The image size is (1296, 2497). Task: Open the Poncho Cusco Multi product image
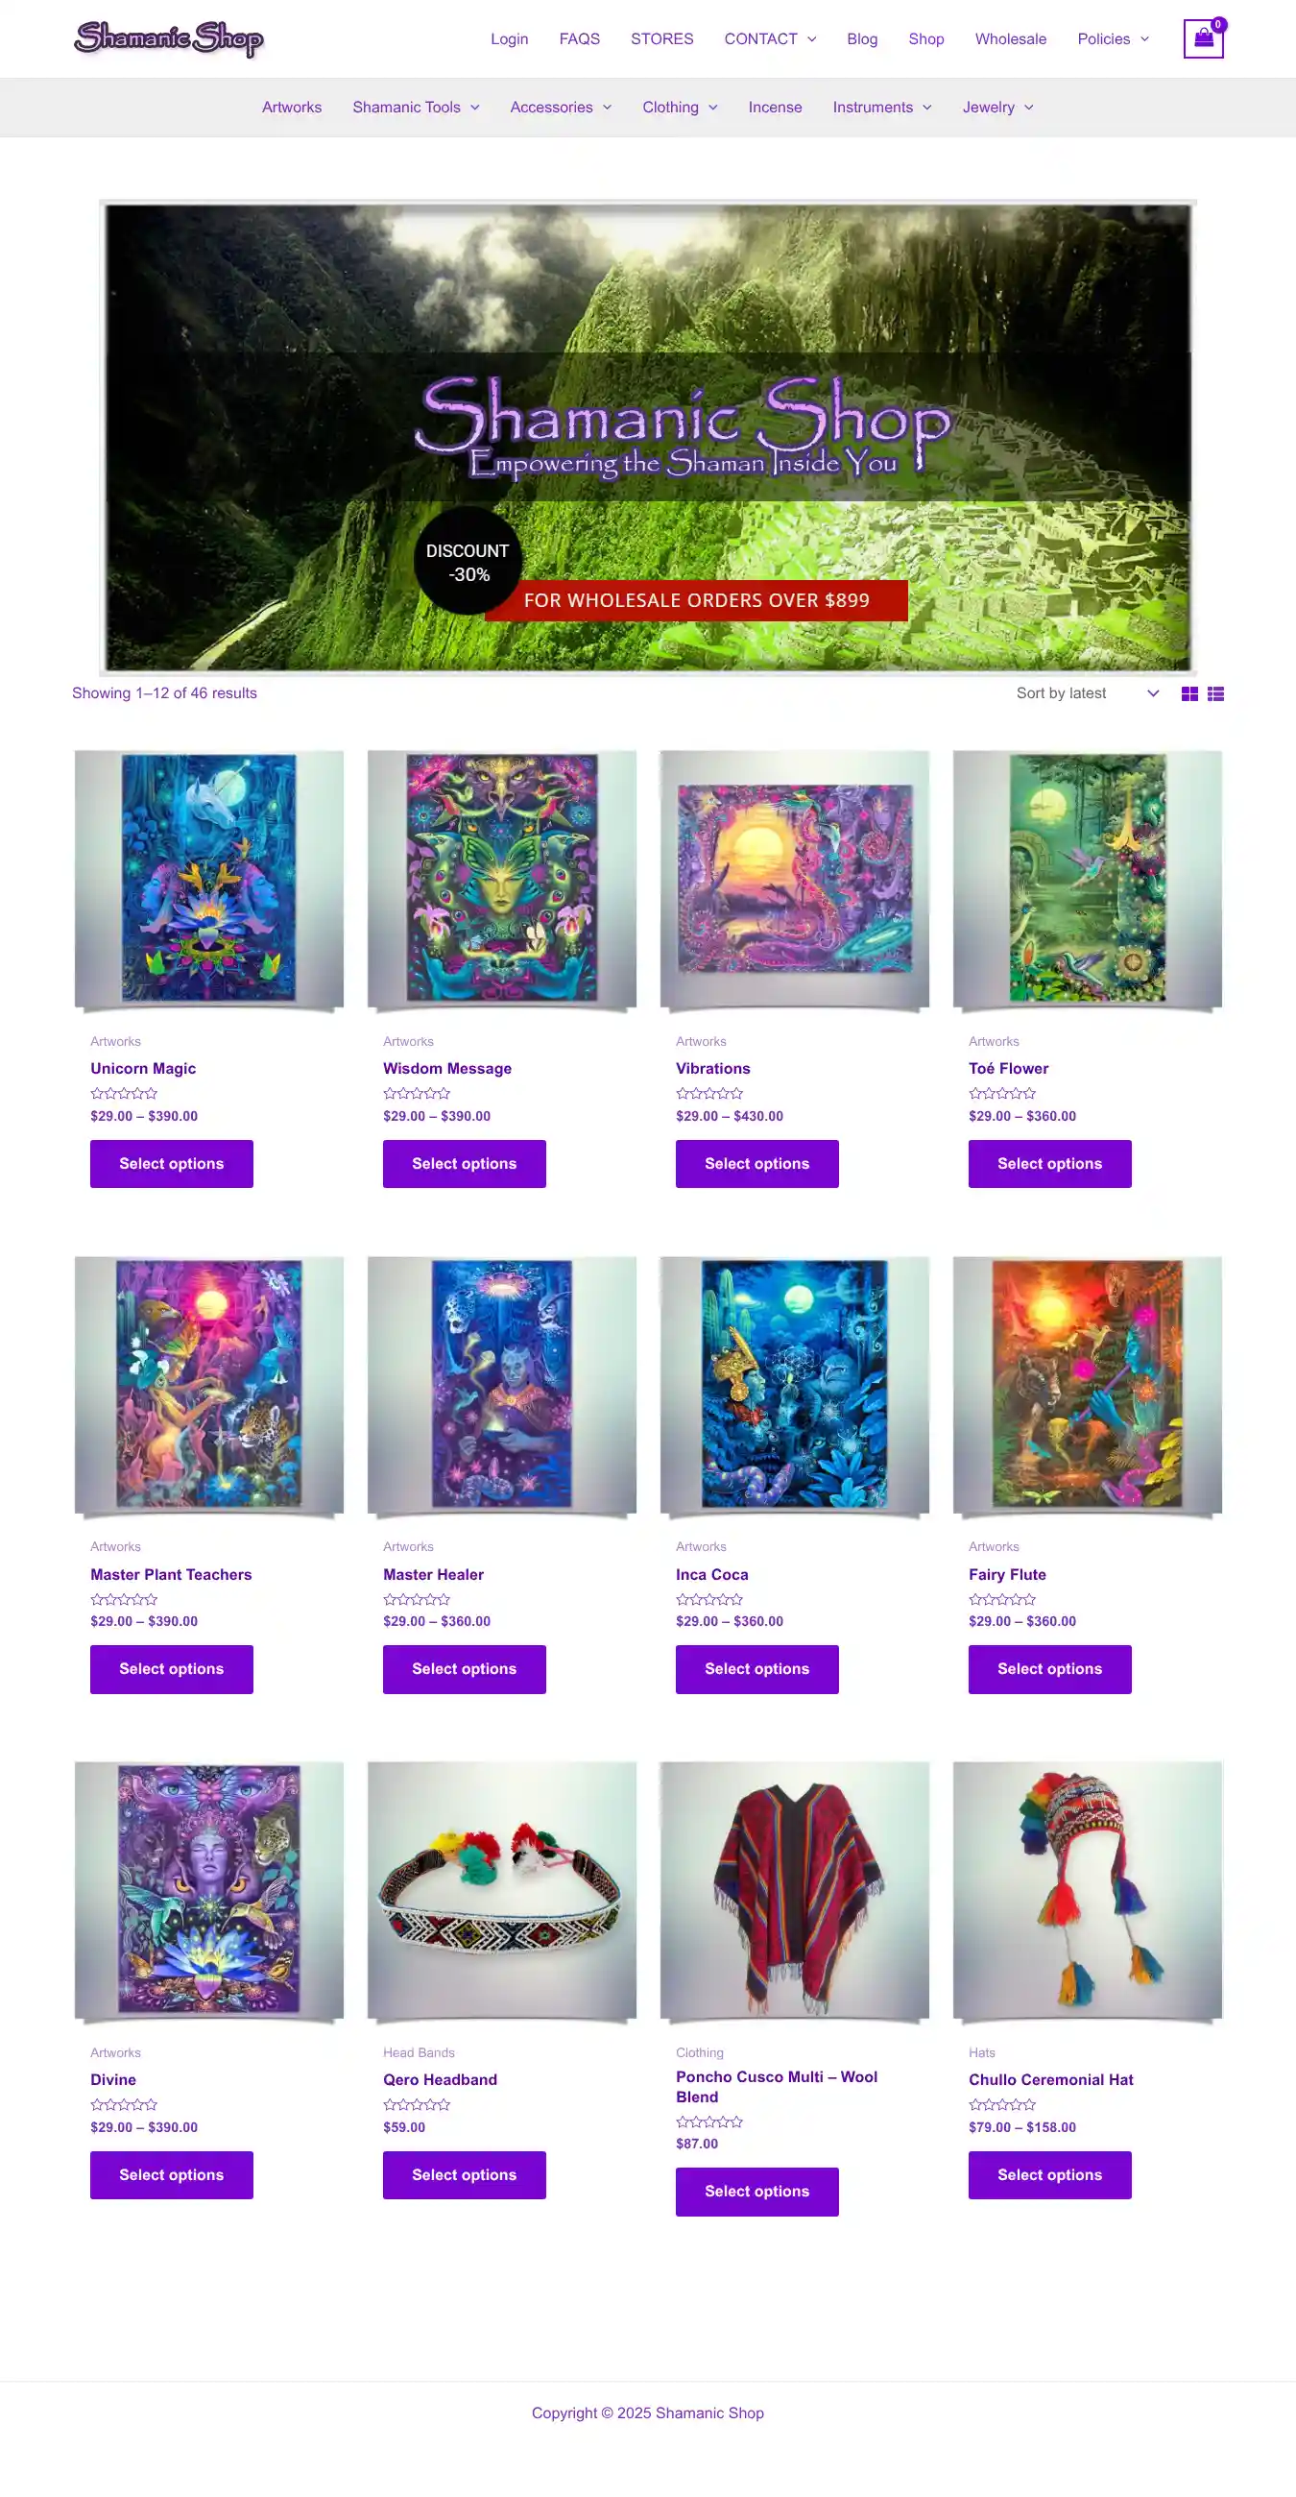click(794, 1890)
